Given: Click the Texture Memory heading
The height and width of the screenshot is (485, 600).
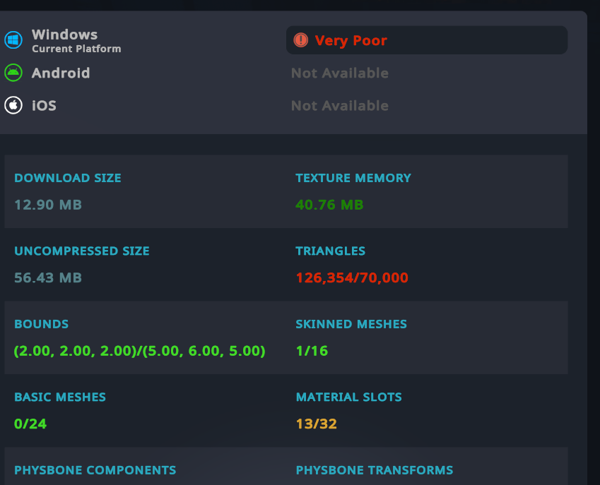Looking at the screenshot, I should pyautogui.click(x=353, y=178).
